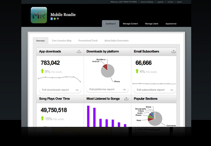Click the gray Comments slice in Popular Sections
Screen dimensions: 211x146
point(157,120)
